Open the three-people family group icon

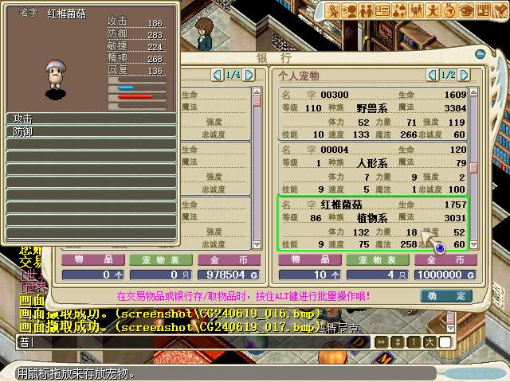pos(416,10)
